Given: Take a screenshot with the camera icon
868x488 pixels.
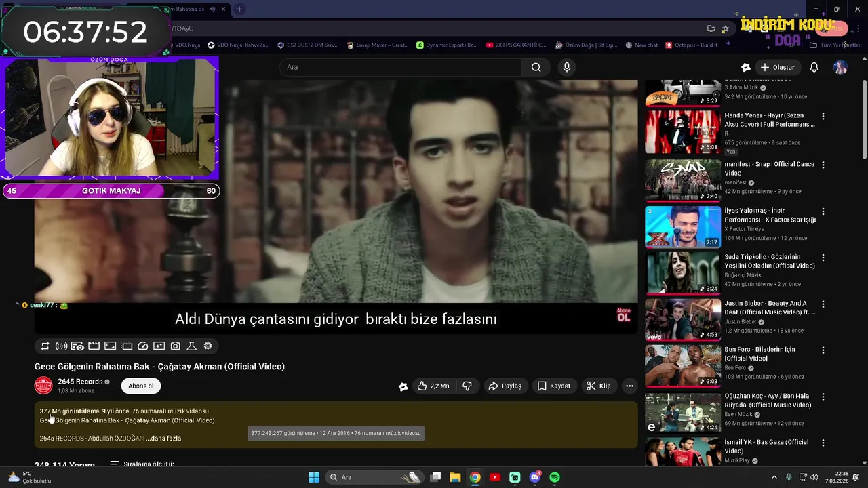Looking at the screenshot, I should click(x=175, y=346).
